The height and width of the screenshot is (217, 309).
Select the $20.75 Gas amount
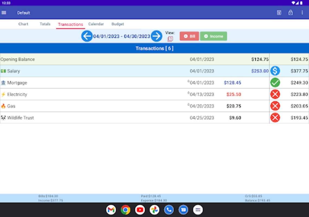[234, 106]
